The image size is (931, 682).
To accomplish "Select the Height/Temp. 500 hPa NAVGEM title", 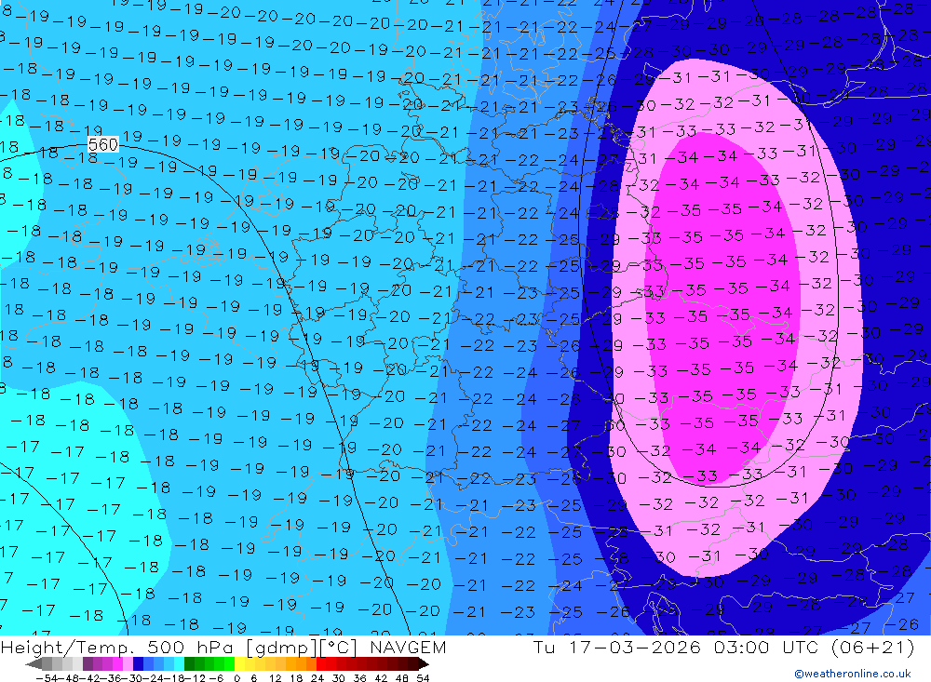I will [223, 647].
